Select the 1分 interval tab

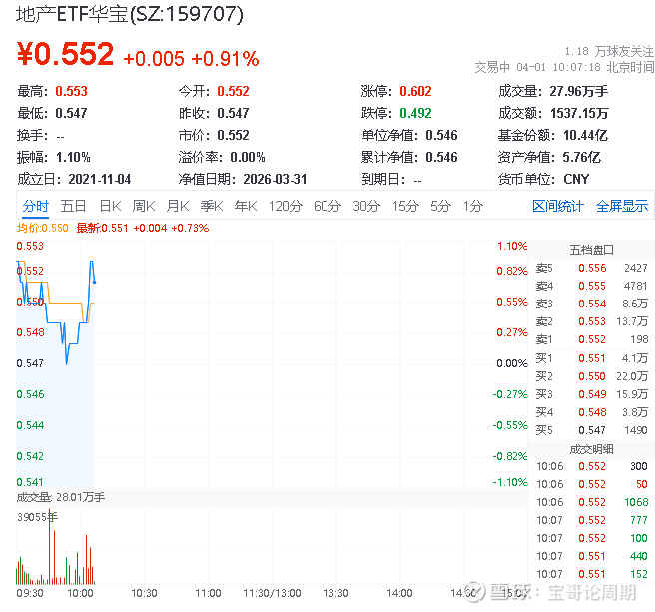pyautogui.click(x=473, y=206)
